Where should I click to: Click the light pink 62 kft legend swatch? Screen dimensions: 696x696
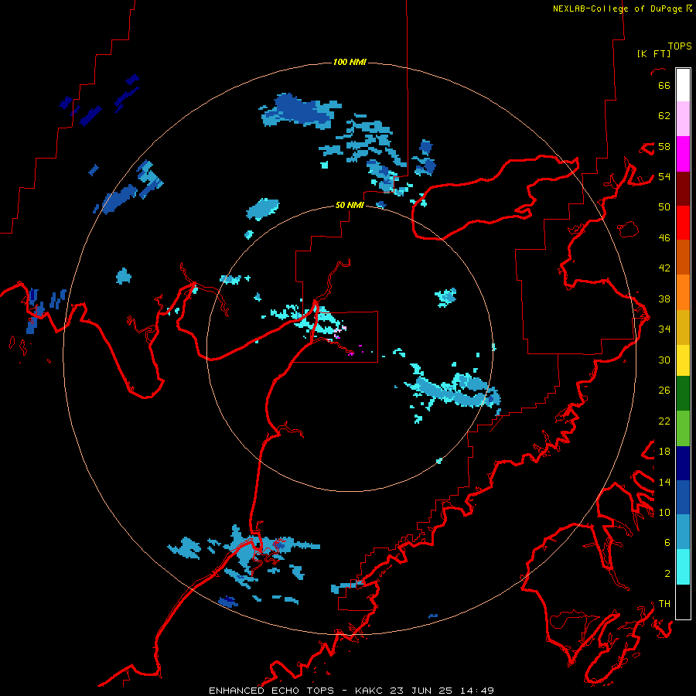coord(683,119)
